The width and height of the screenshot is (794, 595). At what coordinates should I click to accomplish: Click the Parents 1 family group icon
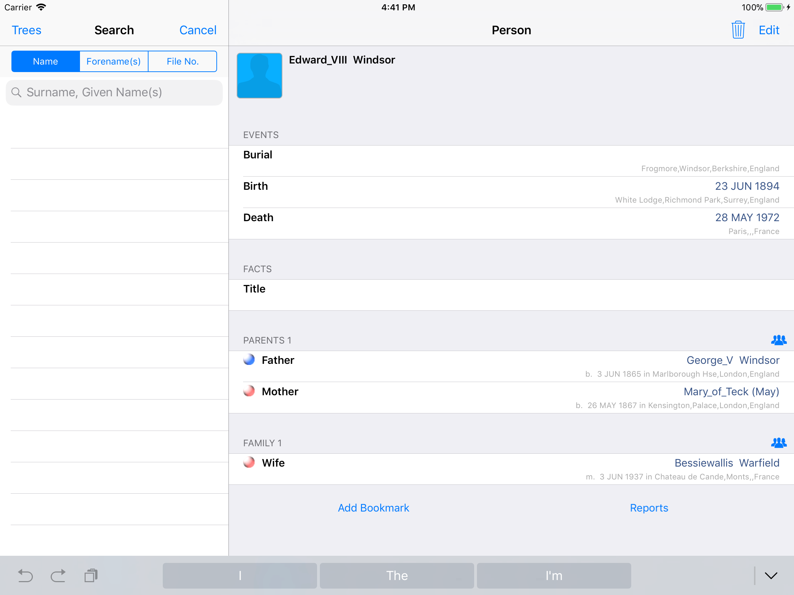point(778,340)
